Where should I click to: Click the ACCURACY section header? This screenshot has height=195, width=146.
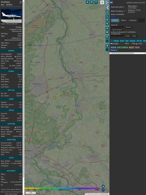click(11, 171)
